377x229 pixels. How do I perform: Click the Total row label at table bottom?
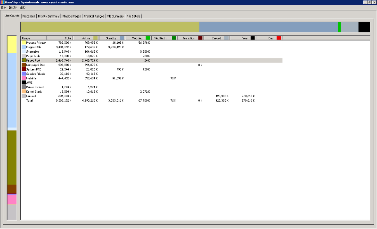[x=29, y=100]
